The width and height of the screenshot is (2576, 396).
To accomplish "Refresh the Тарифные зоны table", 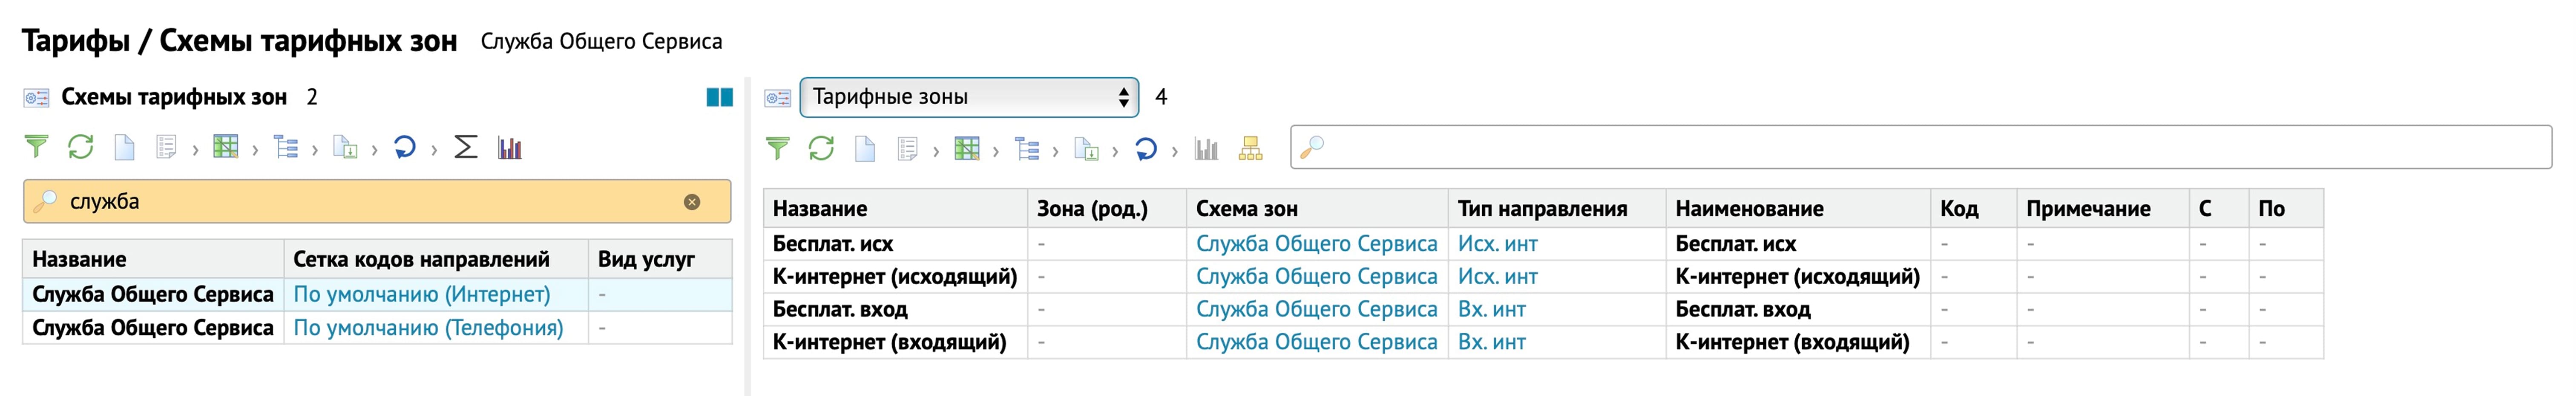I will [821, 149].
